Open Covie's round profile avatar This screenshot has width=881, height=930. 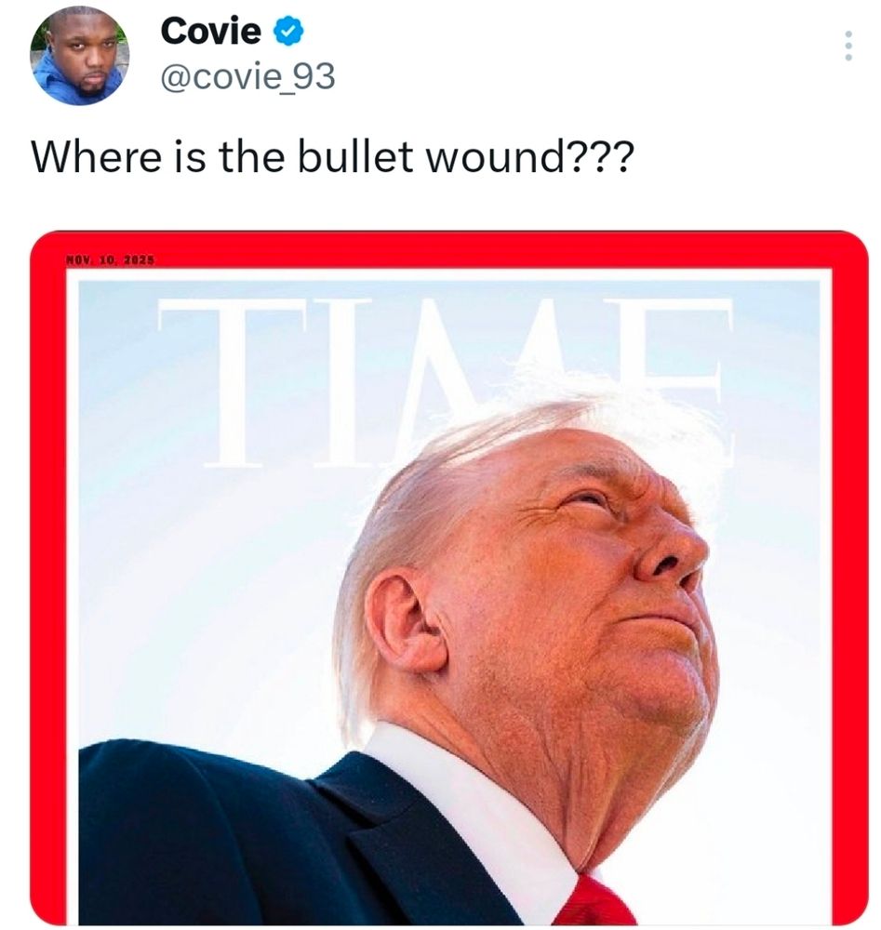coord(79,56)
